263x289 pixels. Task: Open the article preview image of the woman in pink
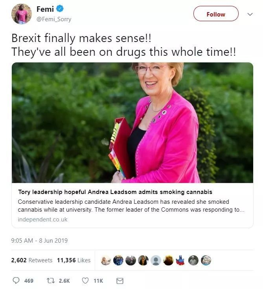[132, 123]
